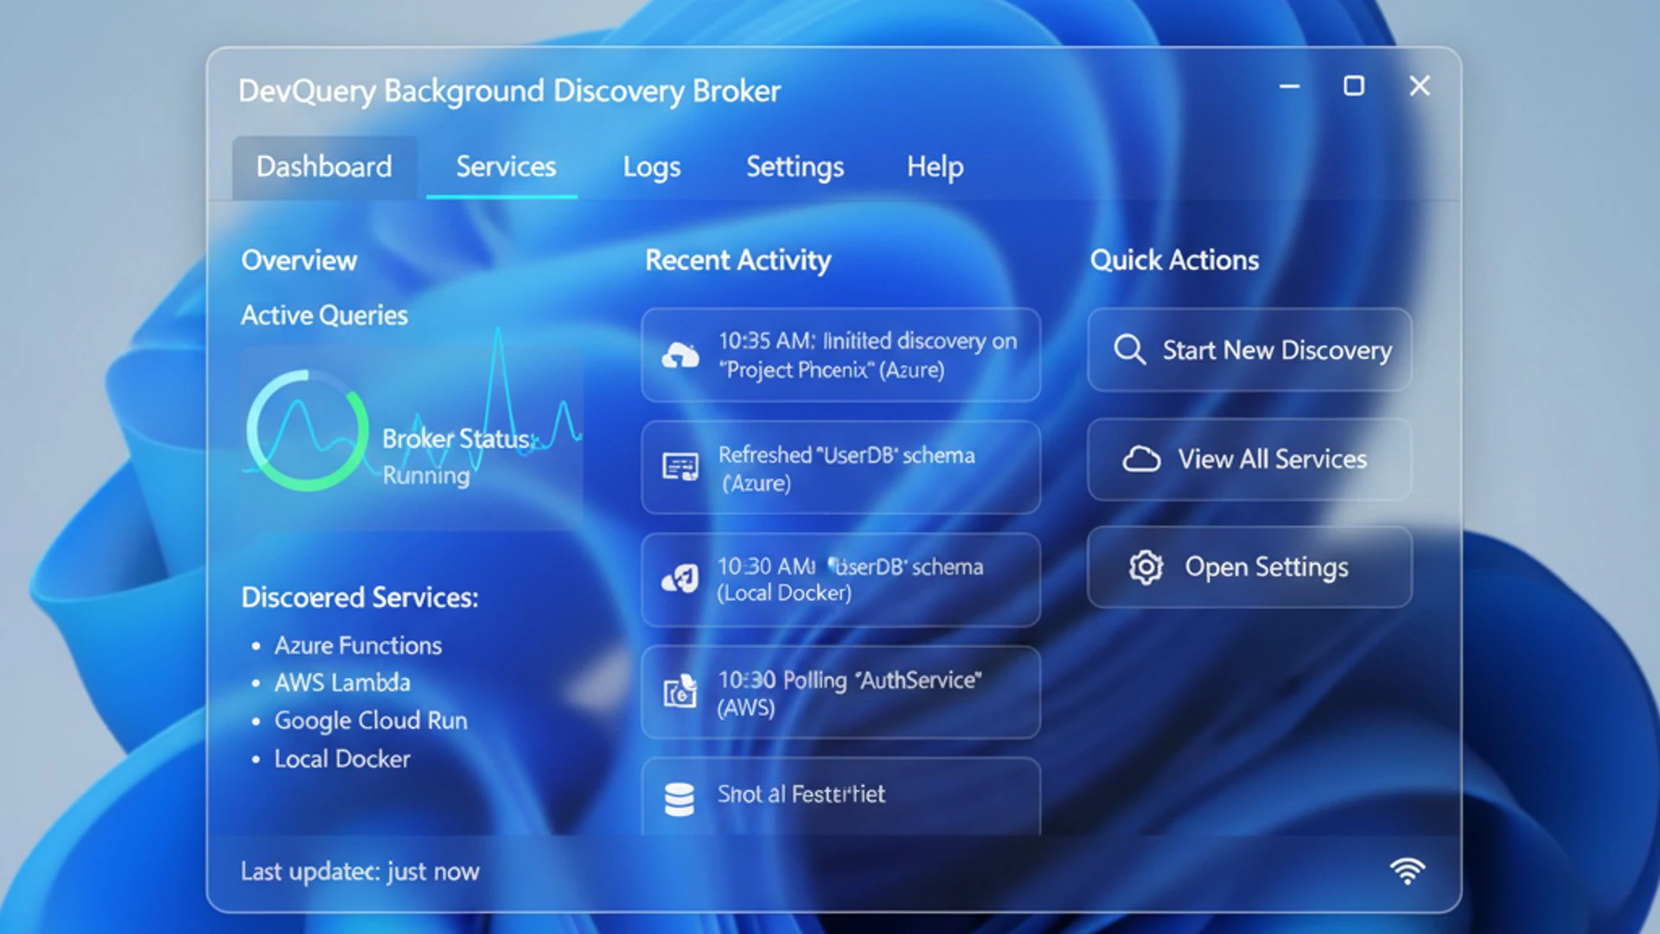Click the Recent Activity heading
The image size is (1660, 934).
738,260
